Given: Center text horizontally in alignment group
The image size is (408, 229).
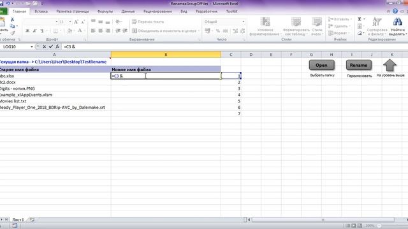Looking at the screenshot, I should pos(101,31).
